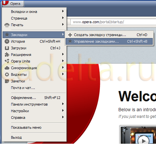
Task: Choose Почта и чат… menu entry
Action: [35, 88]
